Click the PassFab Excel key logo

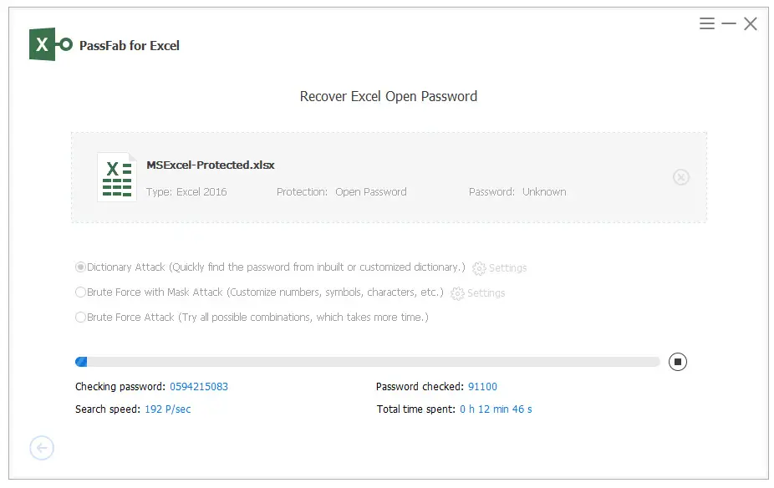coord(50,44)
